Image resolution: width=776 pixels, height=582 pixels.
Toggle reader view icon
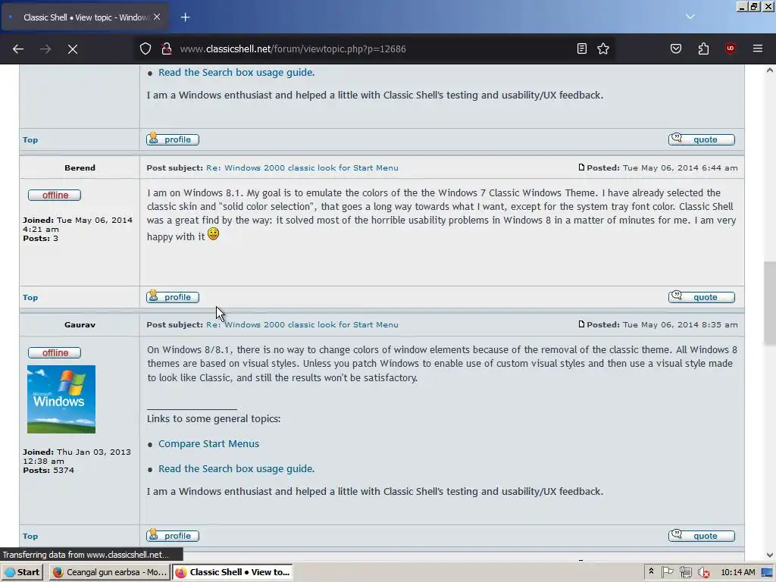[x=582, y=48]
